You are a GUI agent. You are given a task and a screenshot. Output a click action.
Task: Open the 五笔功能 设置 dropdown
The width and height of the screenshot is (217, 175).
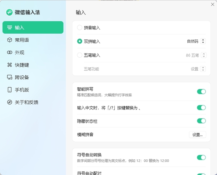click(198, 69)
